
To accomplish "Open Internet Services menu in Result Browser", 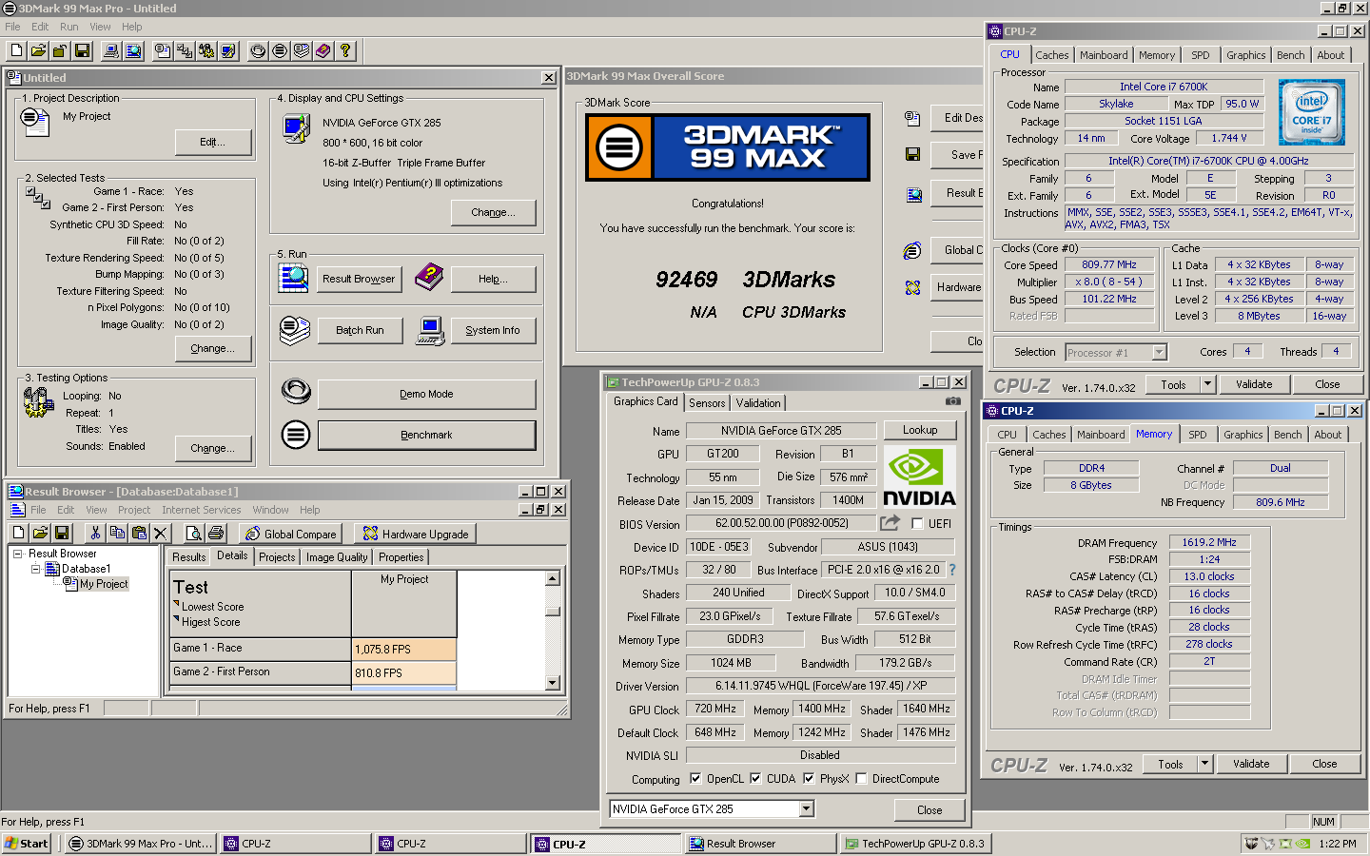I will tap(202, 510).
